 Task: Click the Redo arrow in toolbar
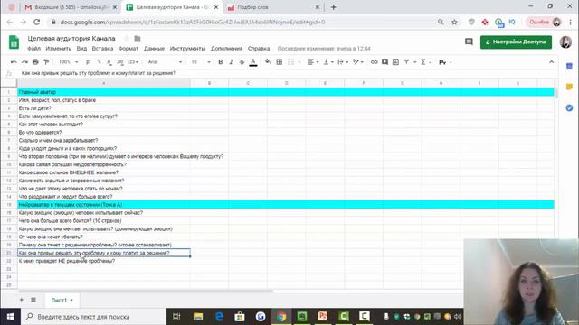click(x=24, y=62)
